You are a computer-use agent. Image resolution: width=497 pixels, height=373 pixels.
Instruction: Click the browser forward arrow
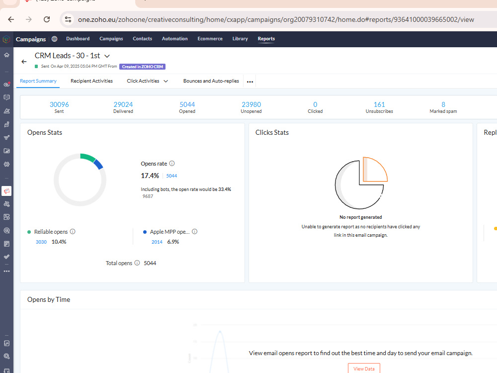[x=29, y=19]
